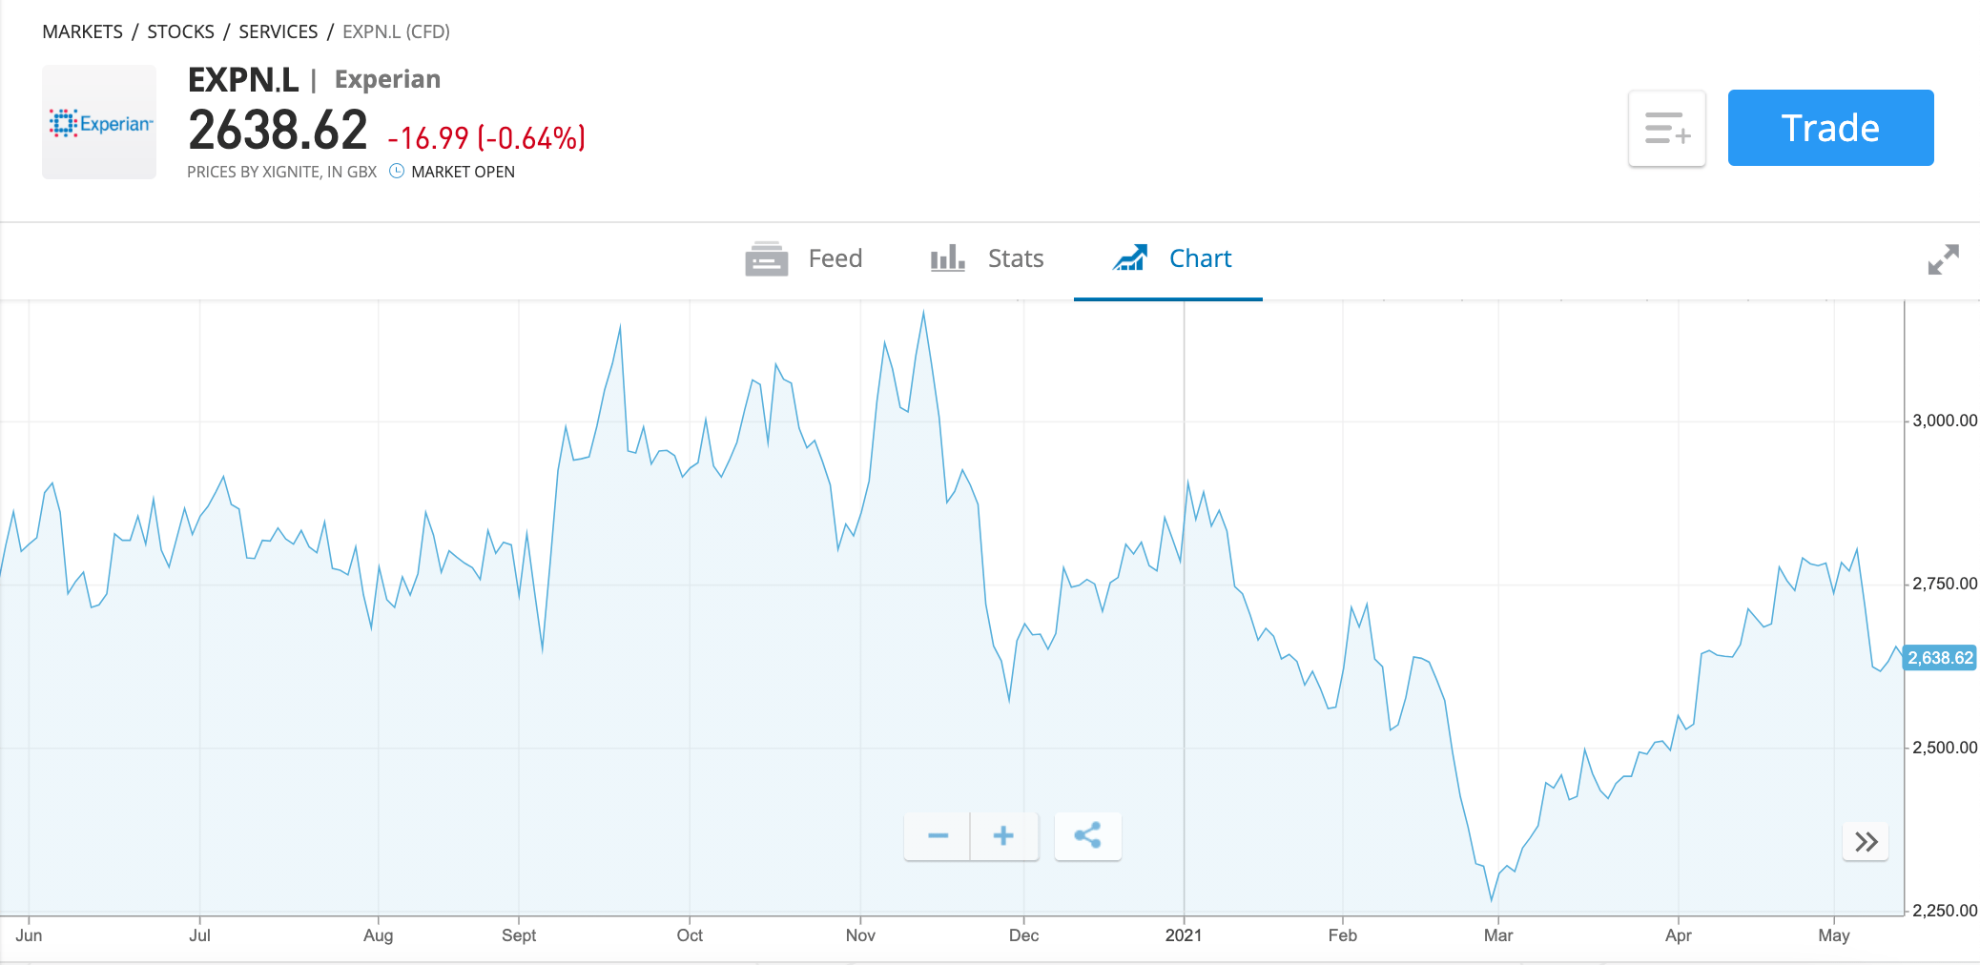Click the Experian logo thumbnail
Image resolution: width=1980 pixels, height=965 pixels.
click(99, 122)
